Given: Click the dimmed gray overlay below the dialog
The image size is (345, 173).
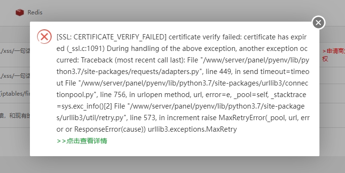Looking at the screenshot, I should (x=173, y=165).
